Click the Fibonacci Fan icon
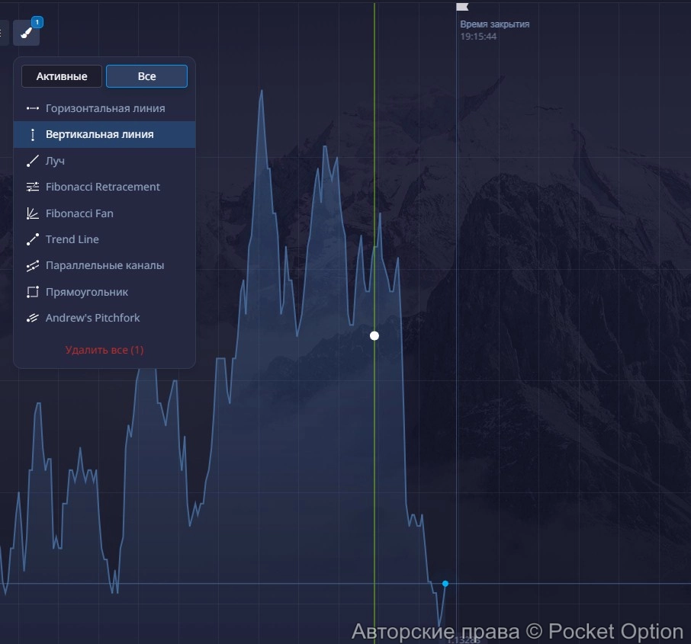This screenshot has height=644, width=691. tap(32, 214)
